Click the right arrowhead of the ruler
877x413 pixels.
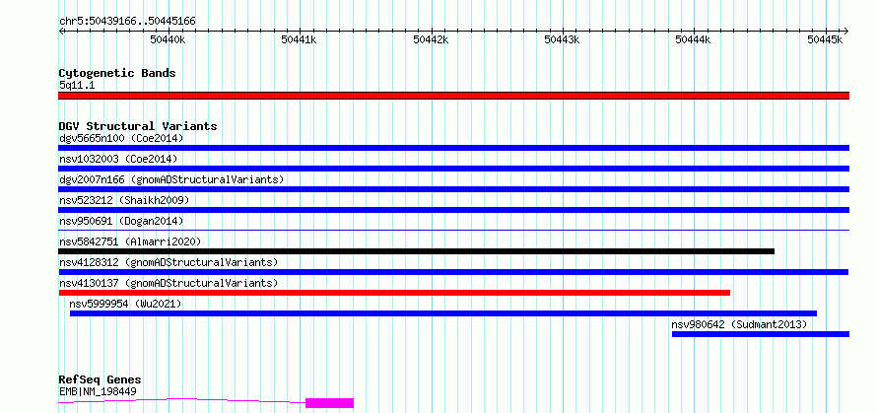[846, 32]
